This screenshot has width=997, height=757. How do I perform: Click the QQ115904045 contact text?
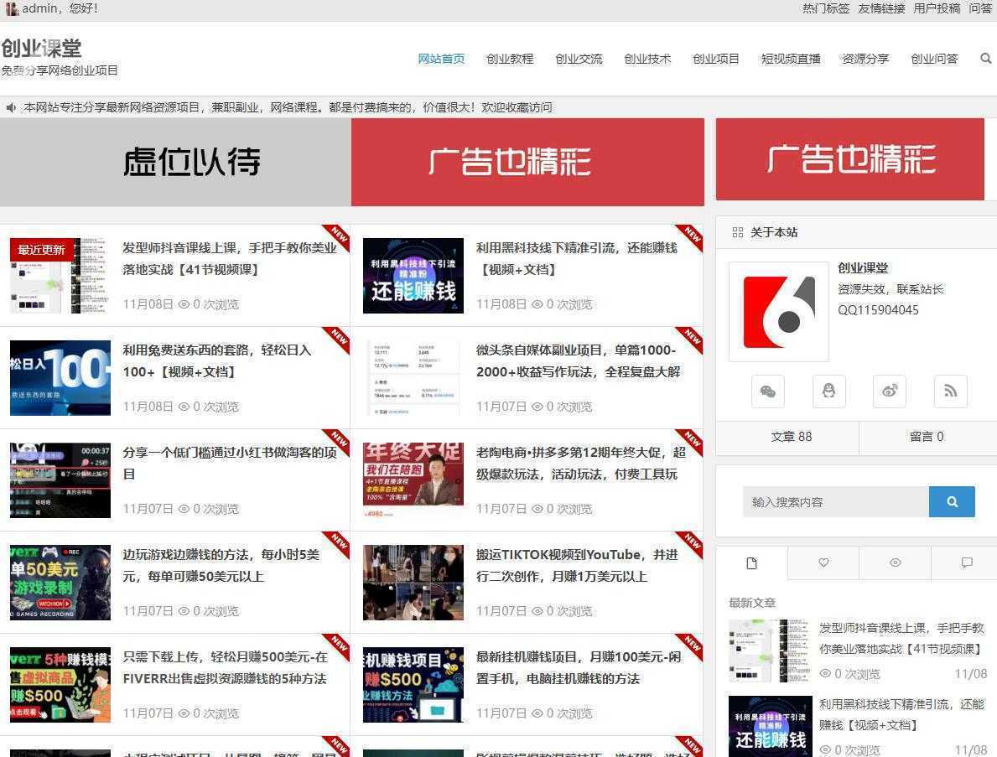click(878, 310)
